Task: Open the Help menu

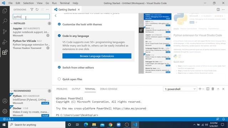Action: (x=76, y=3)
